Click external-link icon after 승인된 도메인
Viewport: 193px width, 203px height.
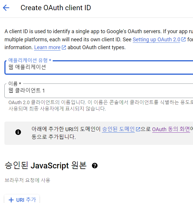(x=138, y=129)
